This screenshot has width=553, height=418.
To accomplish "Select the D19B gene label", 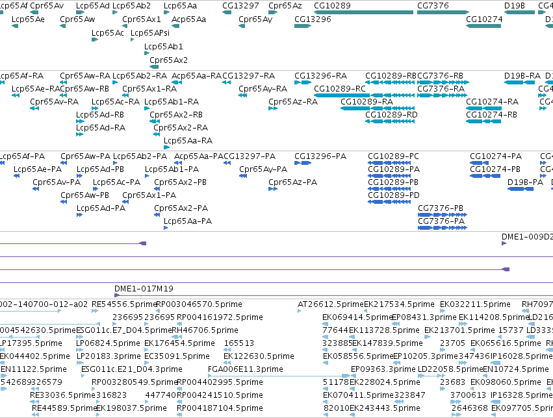I will (x=514, y=6).
